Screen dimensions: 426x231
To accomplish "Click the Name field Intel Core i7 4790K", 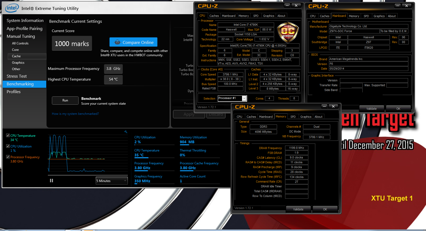I will pos(246,25).
